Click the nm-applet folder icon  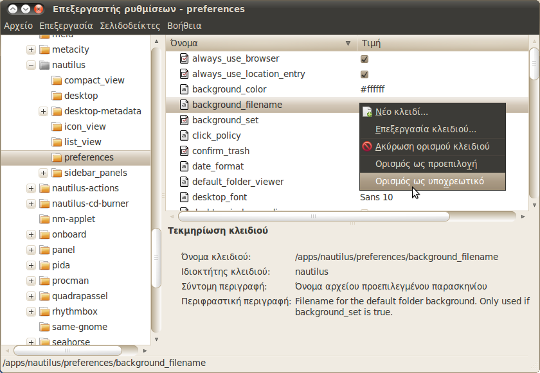point(44,219)
